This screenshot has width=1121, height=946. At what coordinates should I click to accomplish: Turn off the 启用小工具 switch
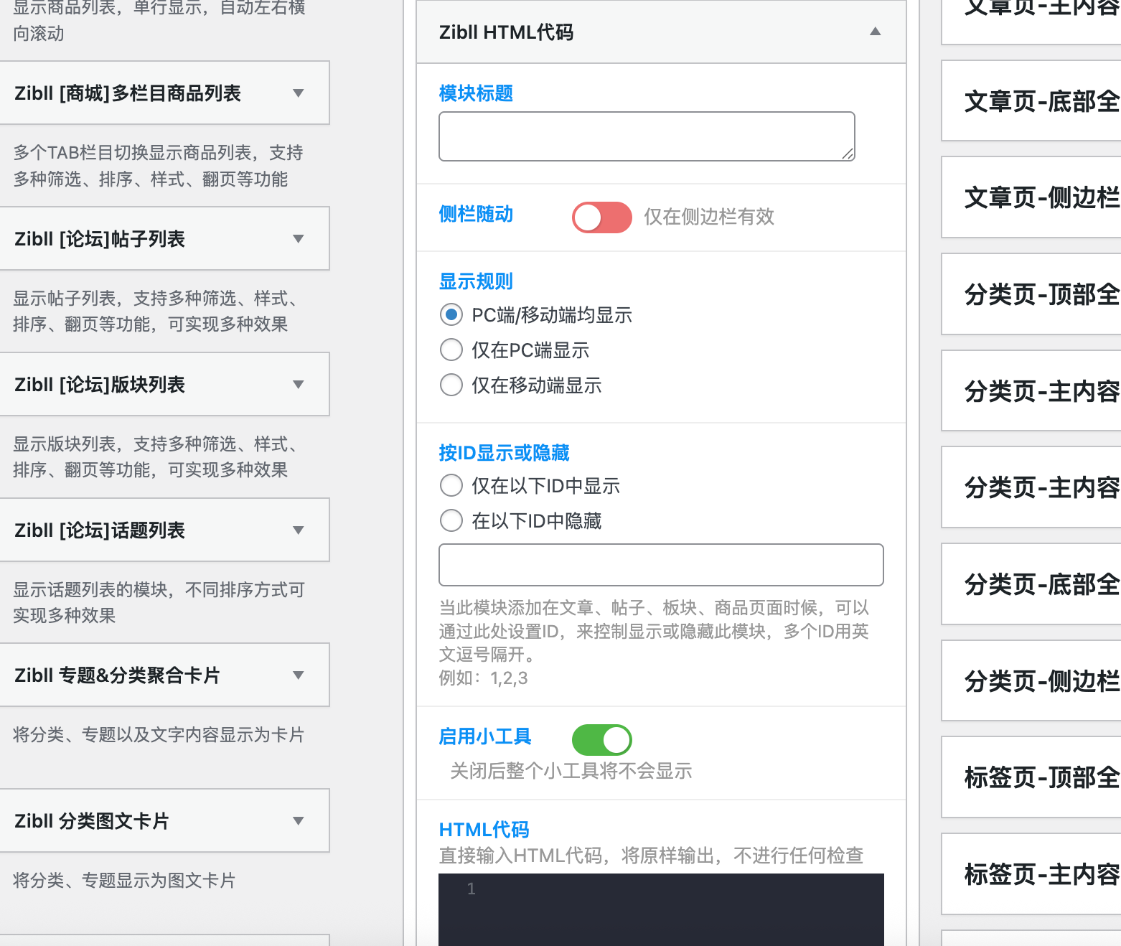601,739
